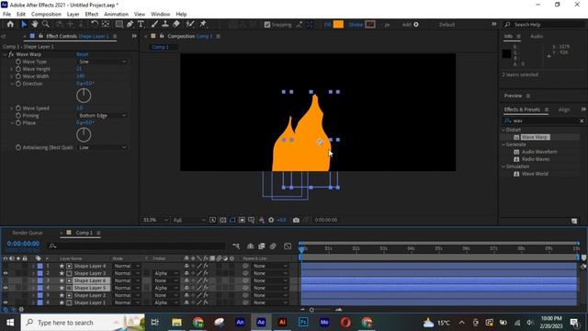The height and width of the screenshot is (331, 588).
Task: Click the timeline current time 0:00:00:00
Action: (x=23, y=244)
